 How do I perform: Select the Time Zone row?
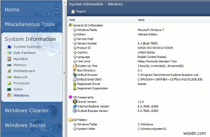pos(139,61)
